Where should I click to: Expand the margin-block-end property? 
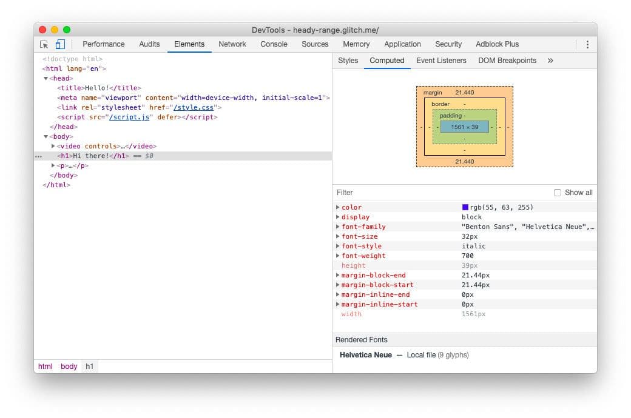point(338,275)
